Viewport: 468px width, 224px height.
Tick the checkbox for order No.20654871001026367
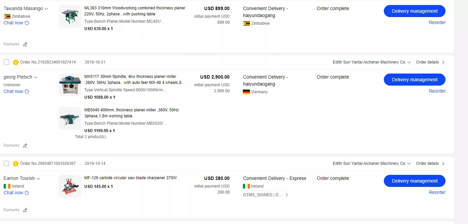[x=6, y=163]
